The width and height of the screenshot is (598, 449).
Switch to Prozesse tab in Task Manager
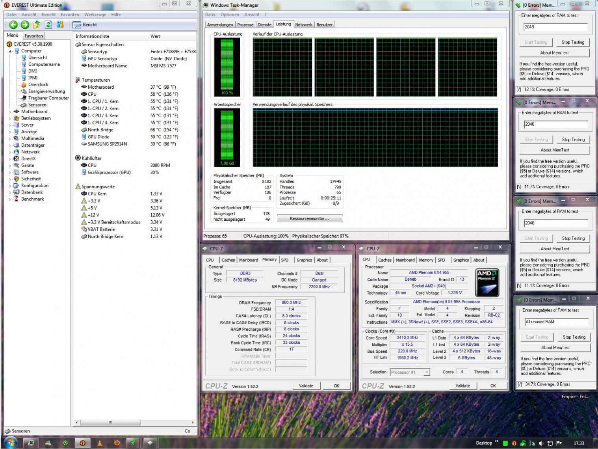point(245,24)
